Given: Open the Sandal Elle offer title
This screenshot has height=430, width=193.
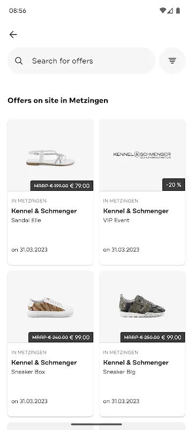Looking at the screenshot, I should [x=26, y=220].
